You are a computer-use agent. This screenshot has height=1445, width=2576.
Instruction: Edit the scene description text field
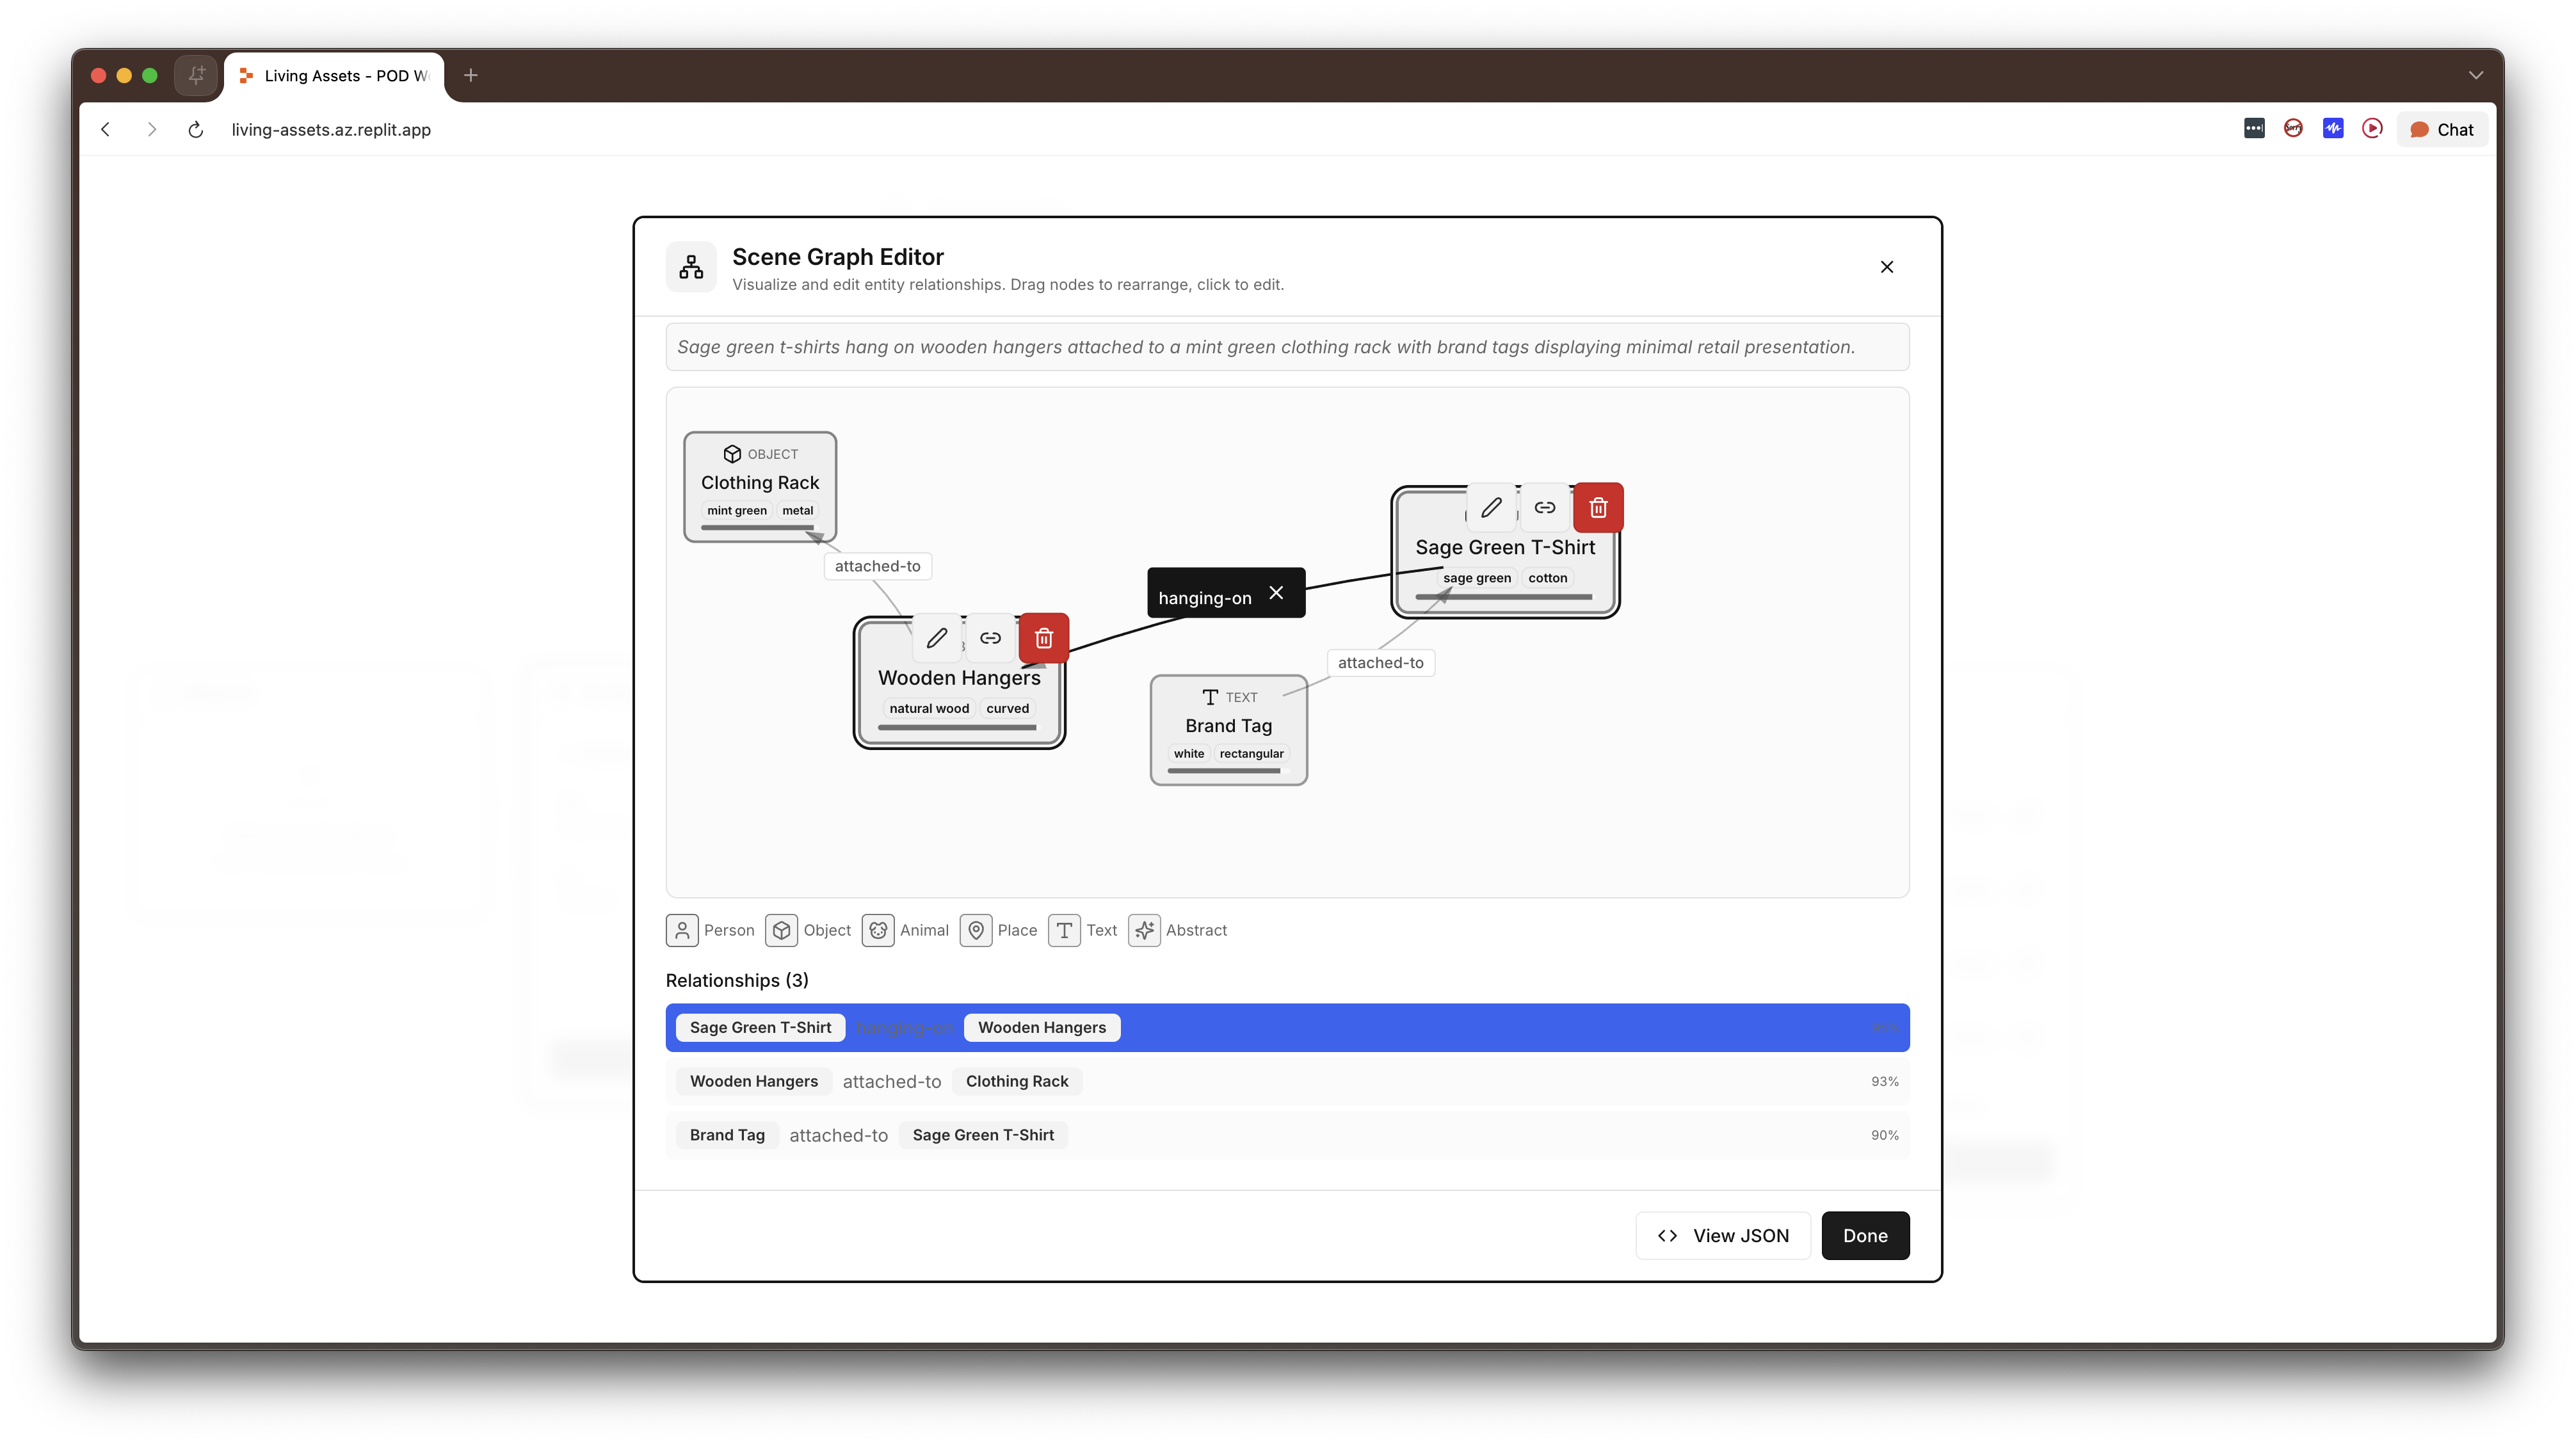pyautogui.click(x=1287, y=347)
